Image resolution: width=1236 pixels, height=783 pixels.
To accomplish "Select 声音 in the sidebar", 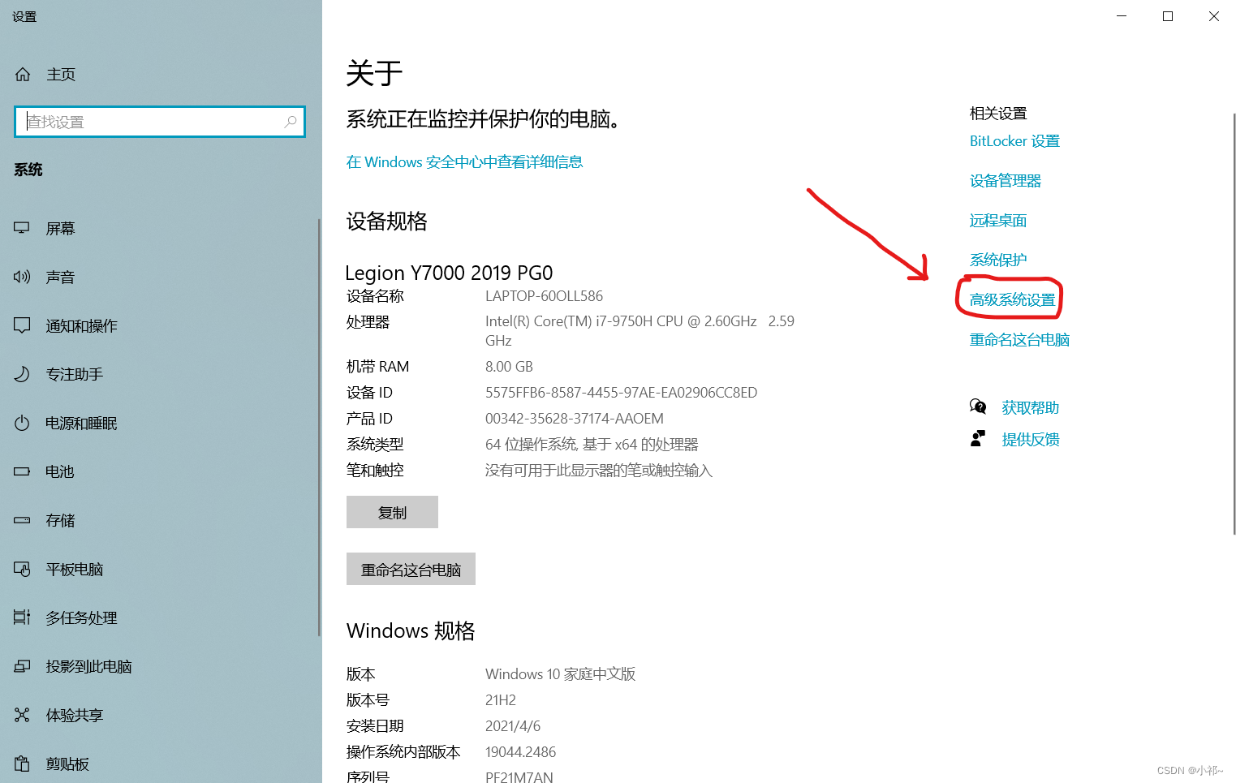I will (60, 277).
